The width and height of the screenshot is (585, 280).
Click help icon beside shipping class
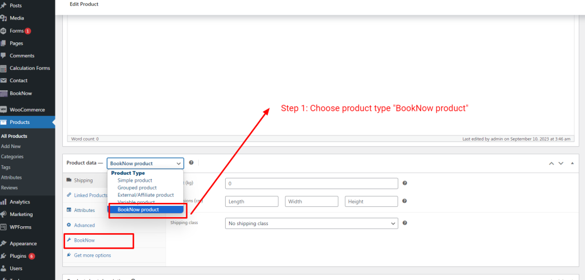click(405, 223)
